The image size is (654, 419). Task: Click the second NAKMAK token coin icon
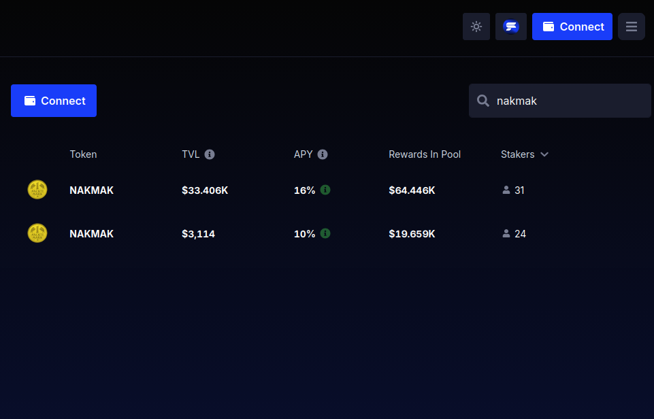pyautogui.click(x=37, y=233)
